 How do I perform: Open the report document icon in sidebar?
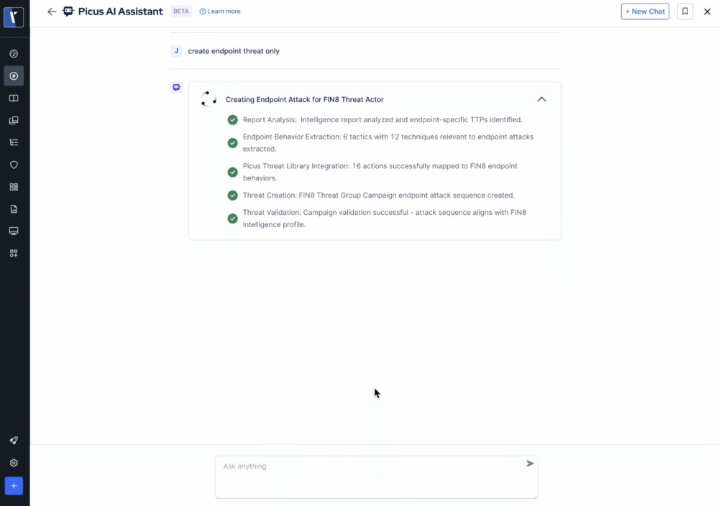point(14,209)
